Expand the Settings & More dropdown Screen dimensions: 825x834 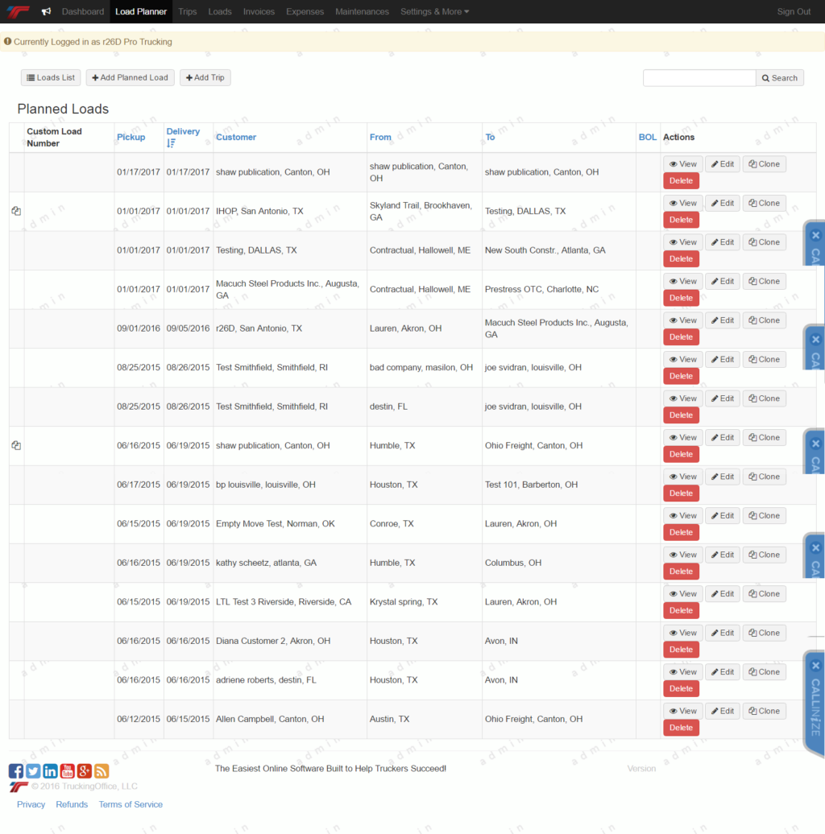[x=434, y=12]
